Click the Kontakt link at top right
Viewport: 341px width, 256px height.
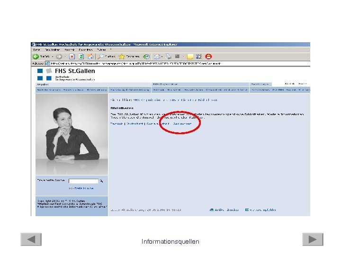coord(290,84)
